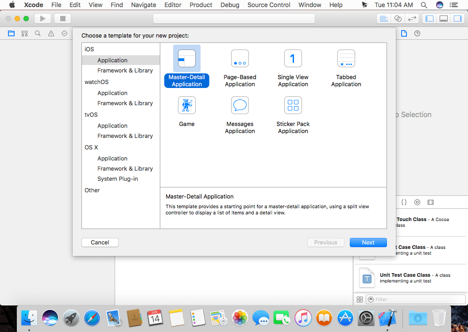Image resolution: width=468 pixels, height=332 pixels.
Task: Click the Next button
Action: [x=368, y=242]
